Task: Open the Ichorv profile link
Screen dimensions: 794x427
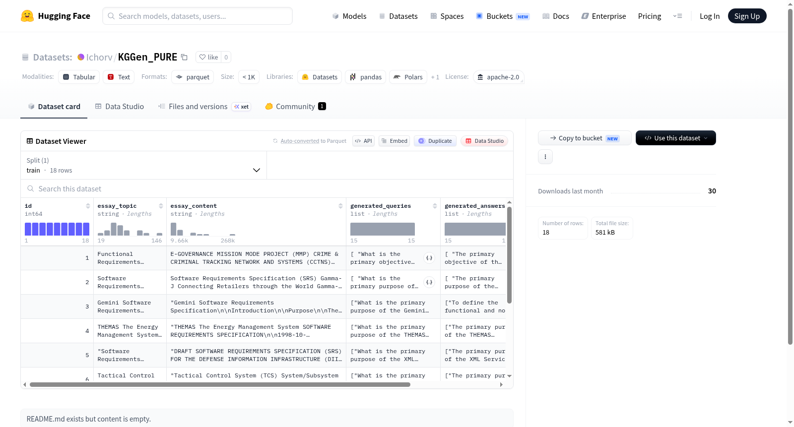Action: [99, 57]
